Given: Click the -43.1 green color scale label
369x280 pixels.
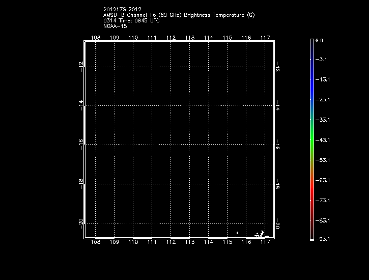Looking at the screenshot, I should pos(322,140).
